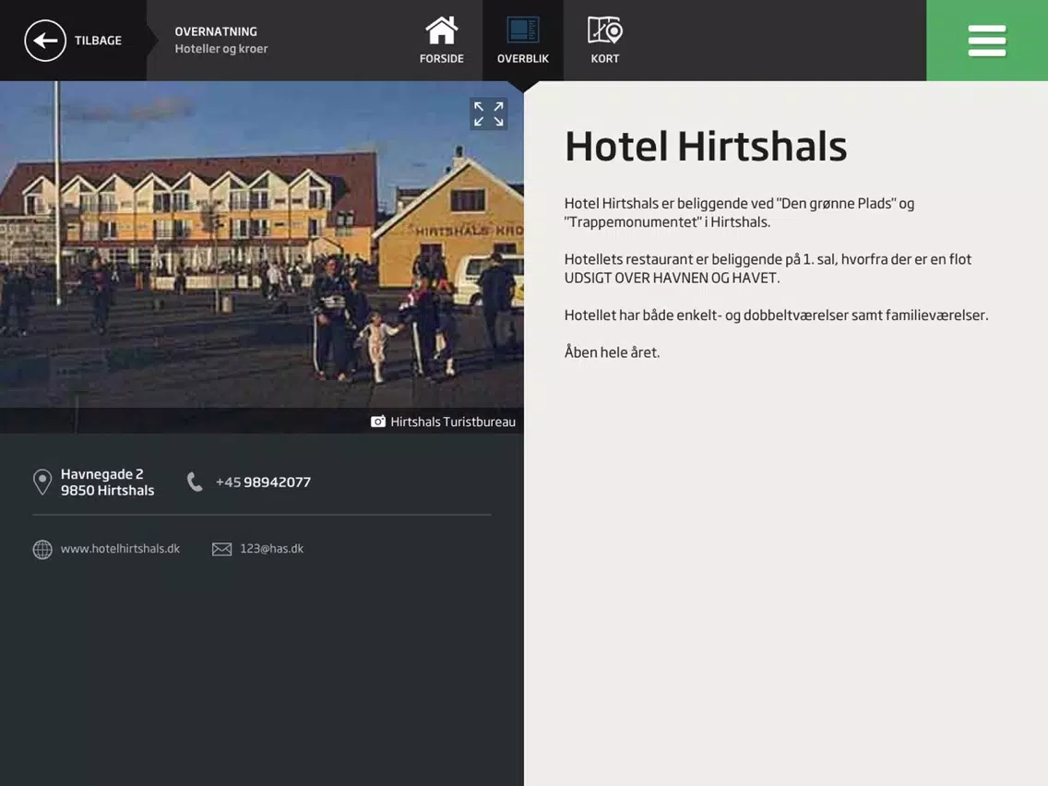Click the Hirtshals Turistbureau photo credit

click(x=453, y=422)
